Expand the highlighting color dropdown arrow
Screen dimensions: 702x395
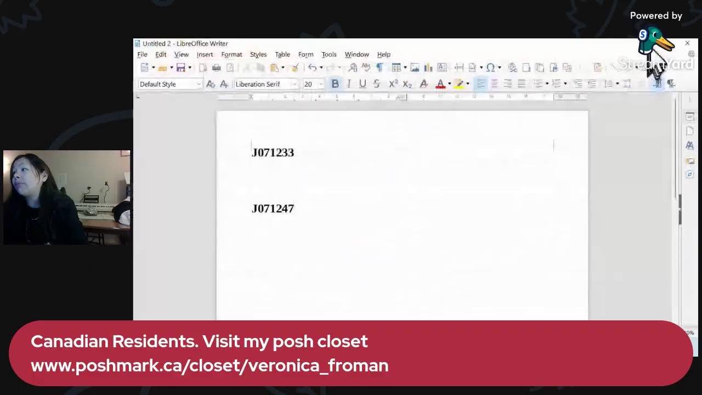pyautogui.click(x=467, y=84)
